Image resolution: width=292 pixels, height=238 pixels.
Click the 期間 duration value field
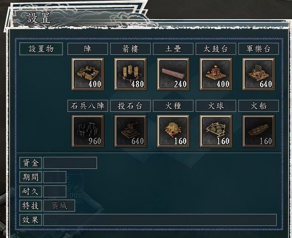[x=55, y=177]
